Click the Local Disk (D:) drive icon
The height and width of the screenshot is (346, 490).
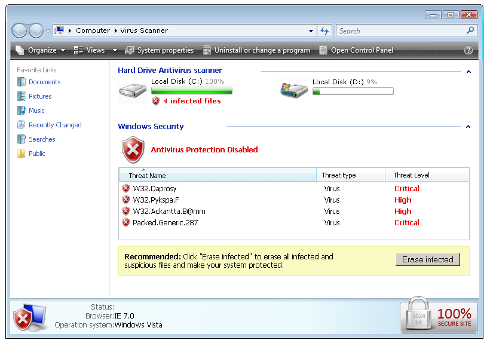[x=294, y=90]
